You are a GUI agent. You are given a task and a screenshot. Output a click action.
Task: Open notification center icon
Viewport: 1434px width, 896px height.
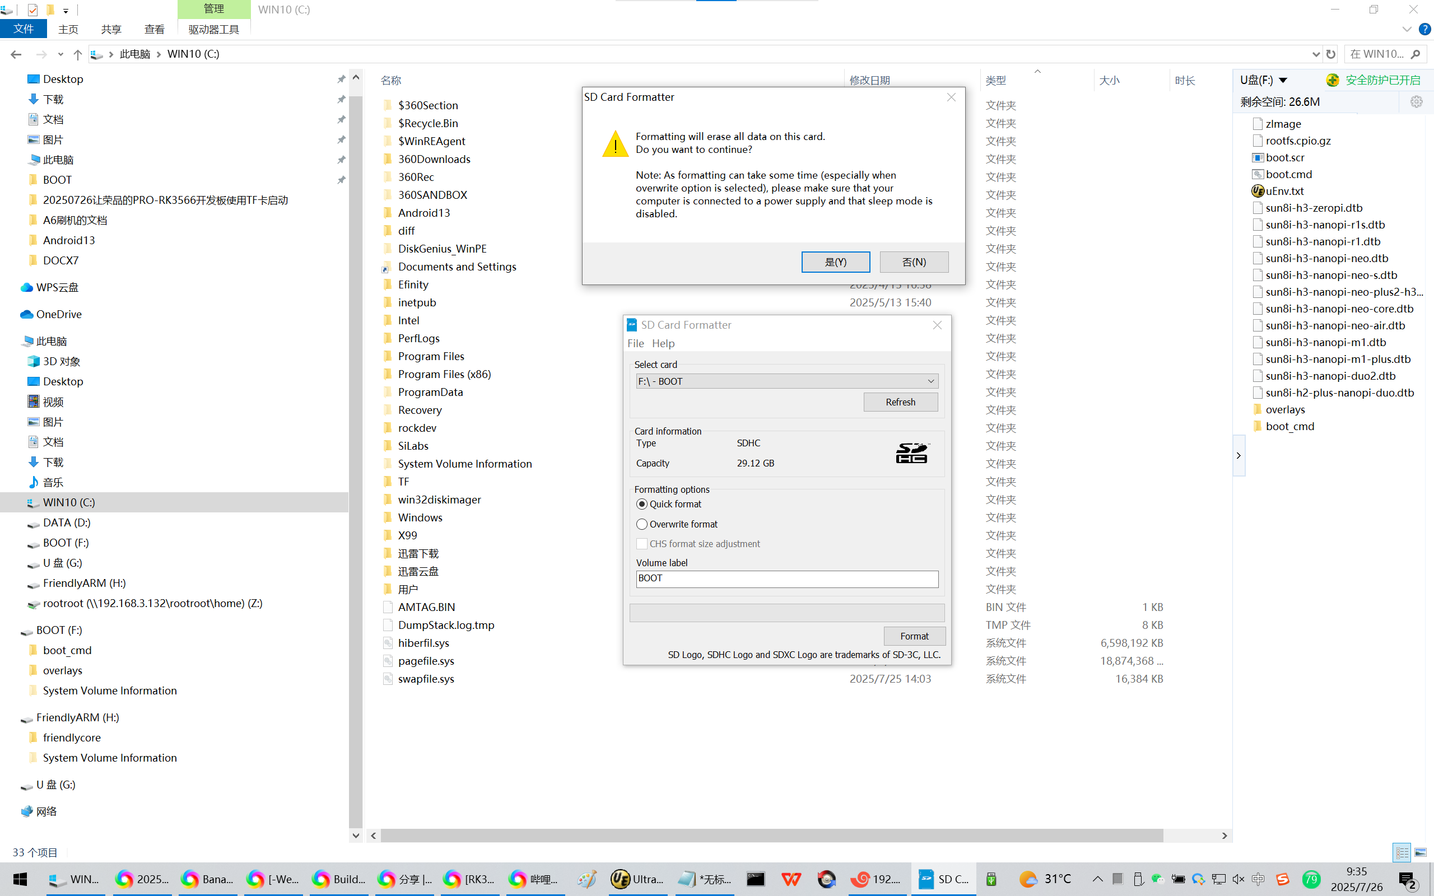1408,879
